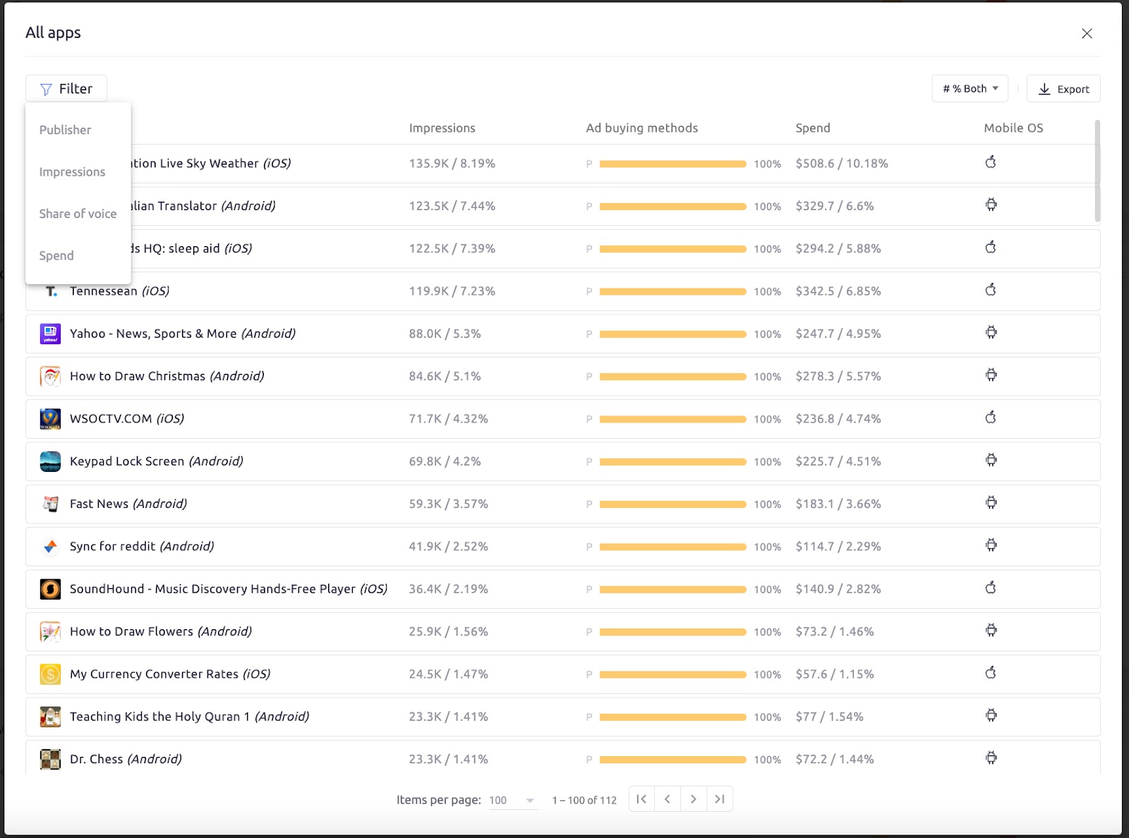This screenshot has width=1129, height=838.
Task: Select WSOCTV.COM (iOS) app name
Action: coord(127,419)
